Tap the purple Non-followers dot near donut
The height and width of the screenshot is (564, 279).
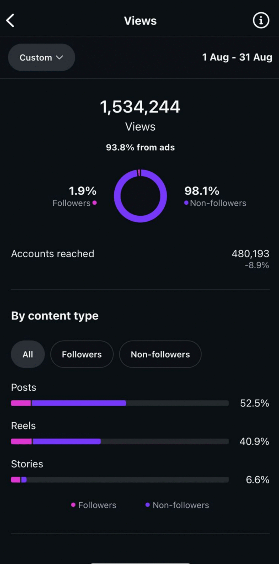point(186,203)
